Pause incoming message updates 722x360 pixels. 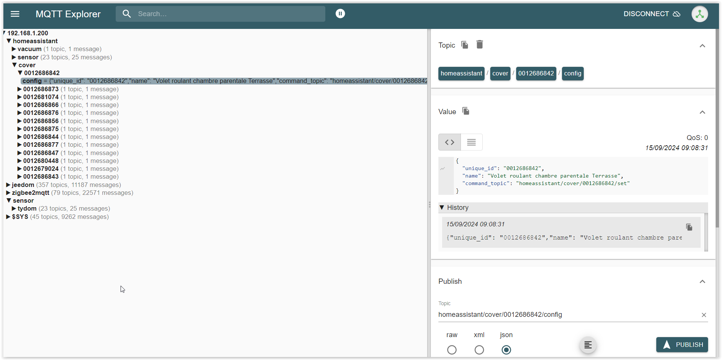[340, 14]
